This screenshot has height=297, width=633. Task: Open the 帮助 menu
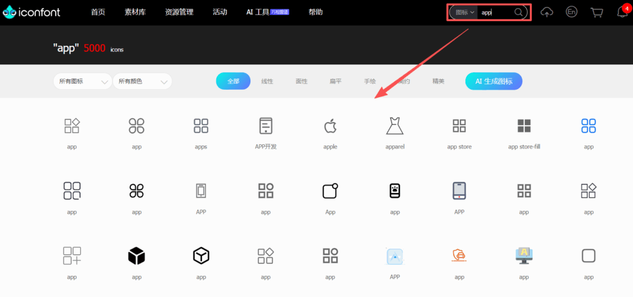(x=316, y=12)
